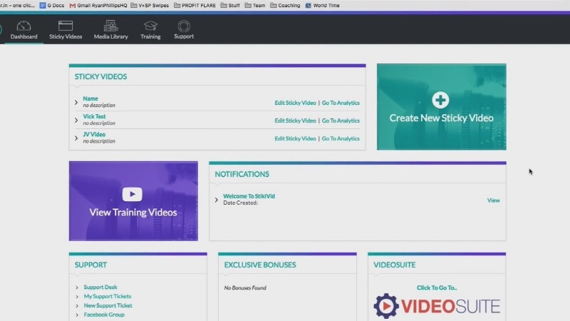This screenshot has width=570, height=321.
Task: Select the Sticky Videos tab label
Action: tap(66, 36)
